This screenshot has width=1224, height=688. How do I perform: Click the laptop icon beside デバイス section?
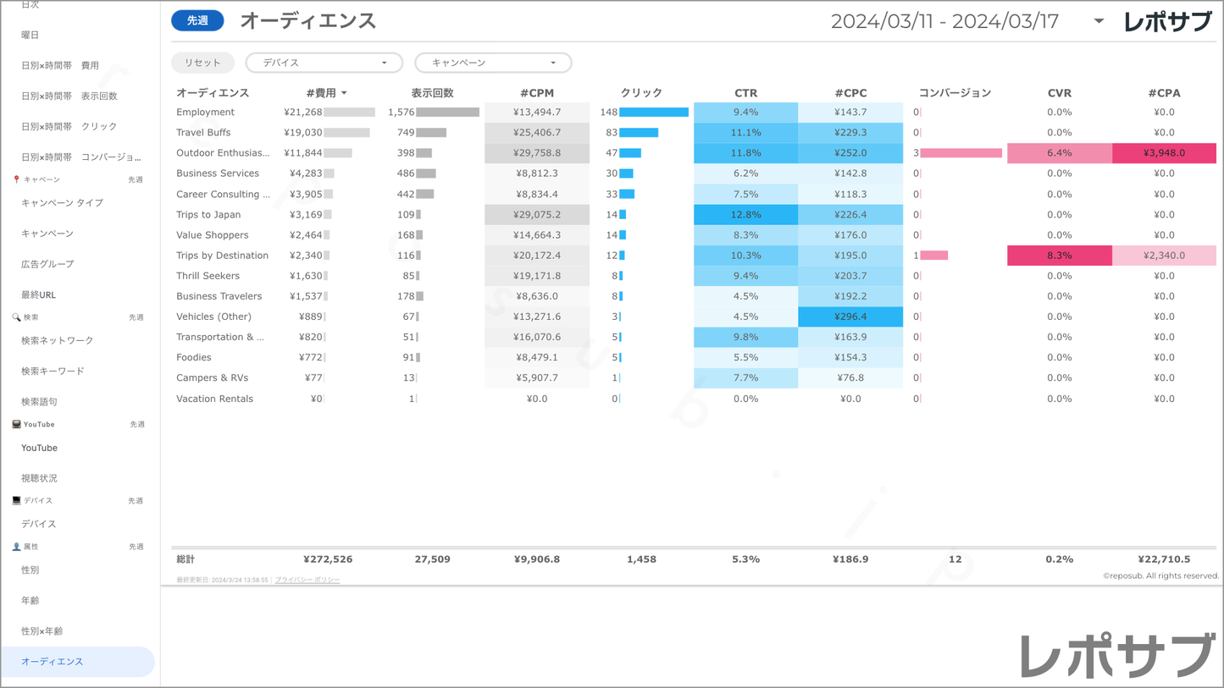tap(16, 501)
